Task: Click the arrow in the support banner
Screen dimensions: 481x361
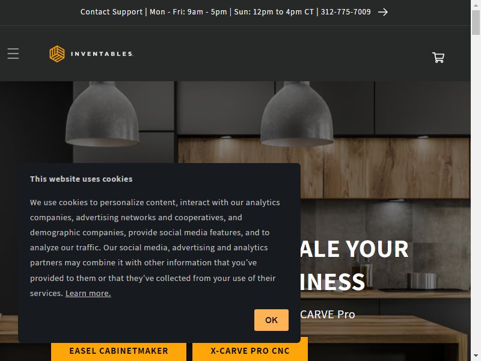Action: [383, 12]
